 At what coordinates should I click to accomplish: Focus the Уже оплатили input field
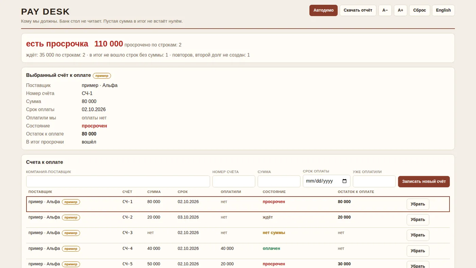(374, 181)
